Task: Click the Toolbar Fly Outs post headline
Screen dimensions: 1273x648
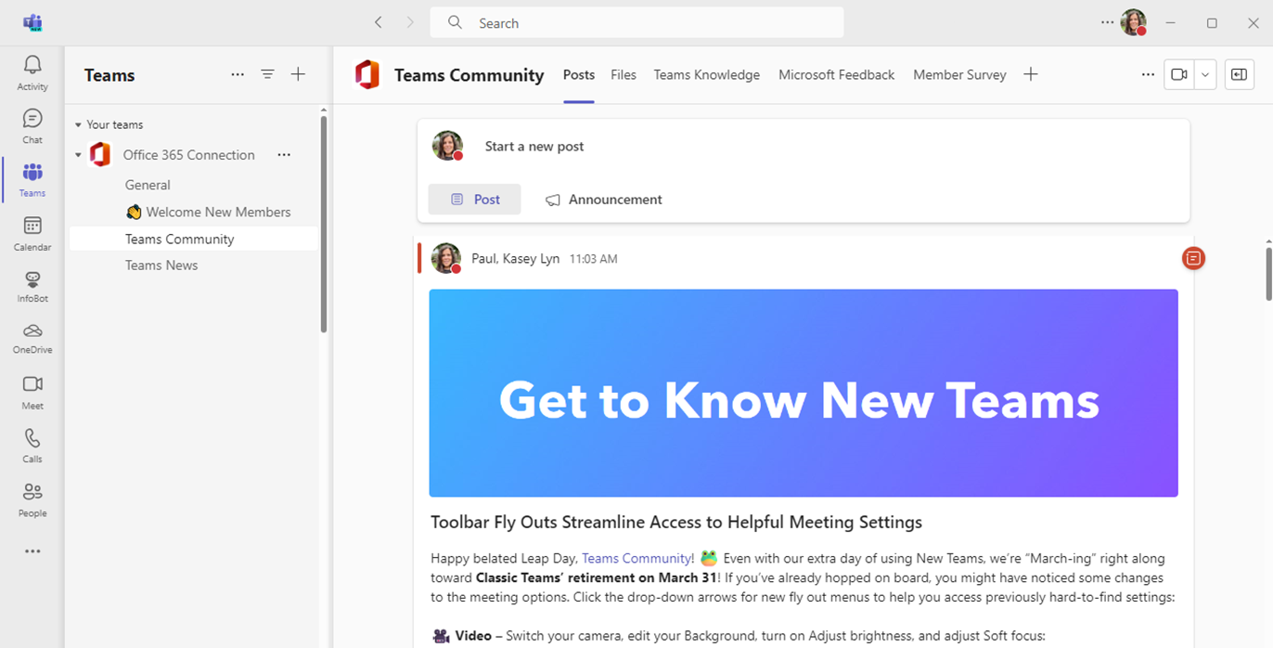Action: coord(676,523)
